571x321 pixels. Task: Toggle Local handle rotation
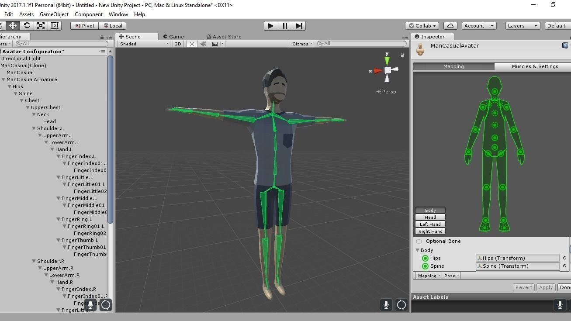[x=113, y=26]
